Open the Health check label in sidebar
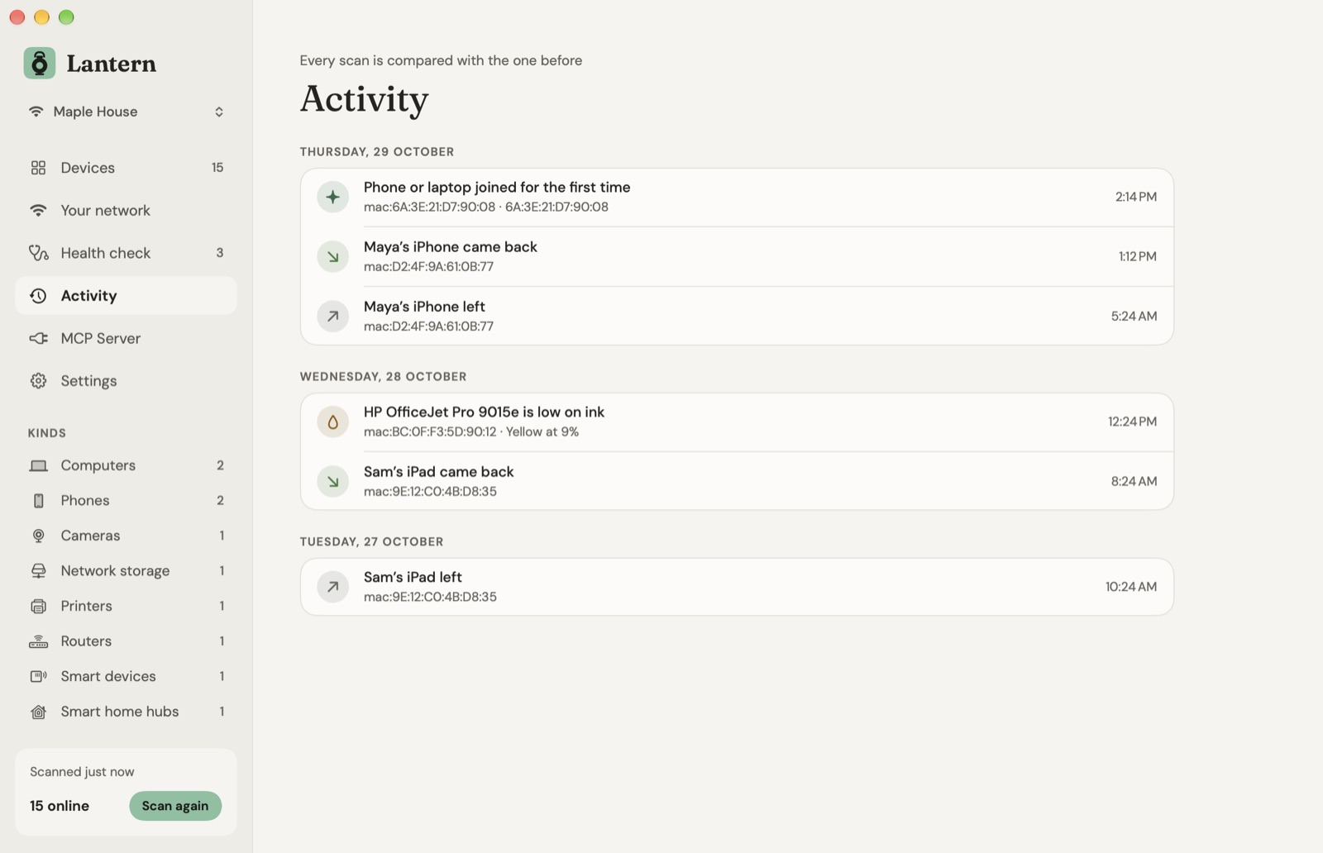This screenshot has width=1323, height=853. tap(106, 253)
